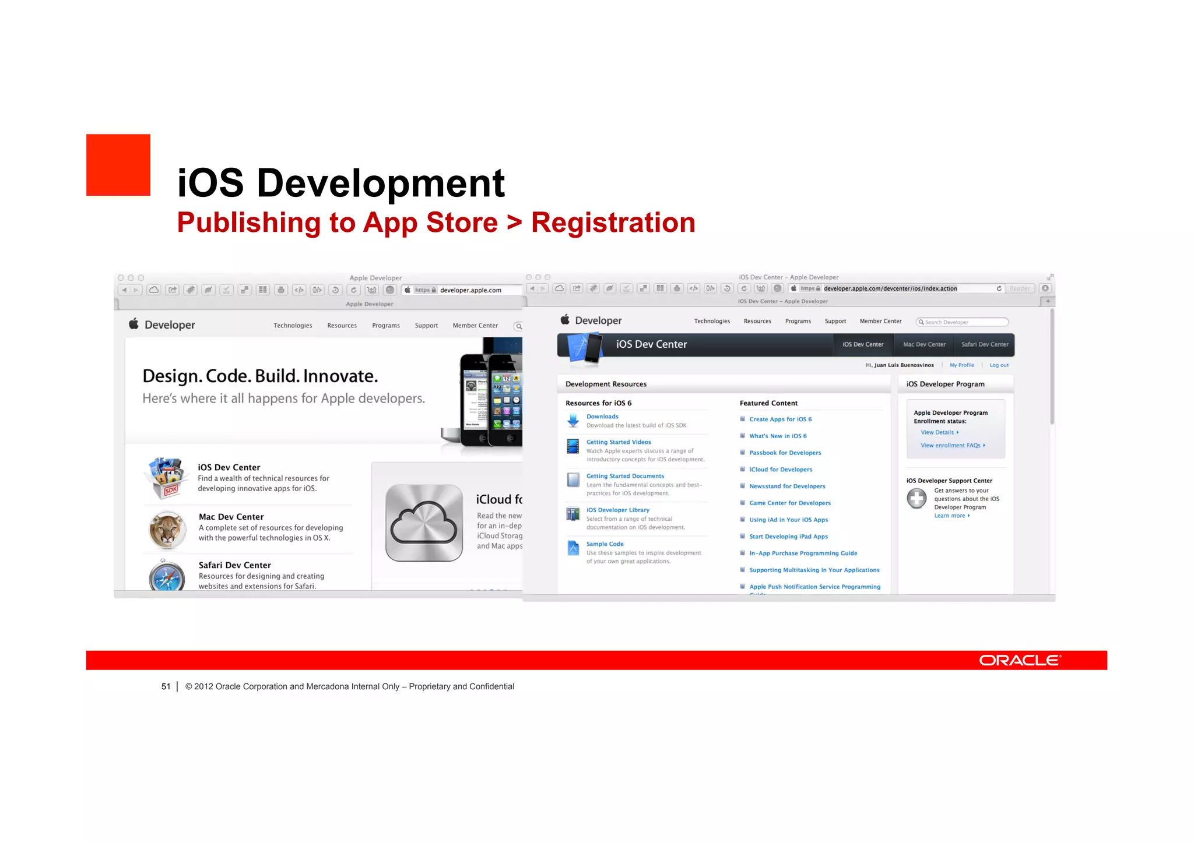The height and width of the screenshot is (843, 1194).
Task: Click Share button in Apple Developer window toolbar
Action: [172, 290]
